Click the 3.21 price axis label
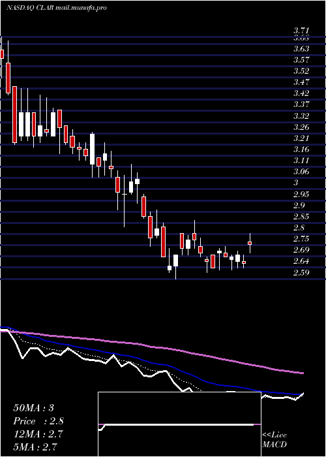 point(301,138)
